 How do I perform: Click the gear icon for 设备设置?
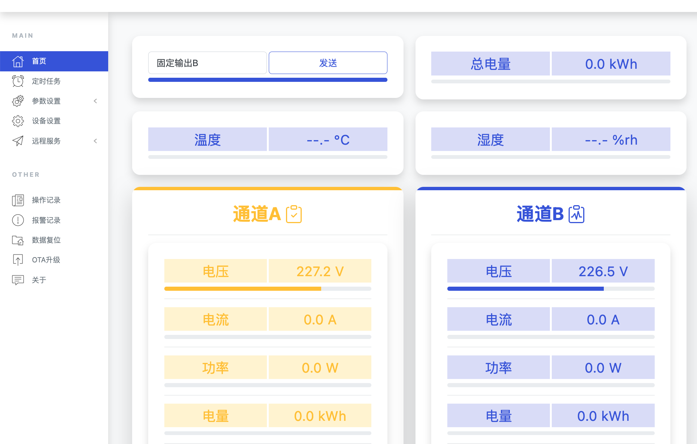[x=18, y=121]
